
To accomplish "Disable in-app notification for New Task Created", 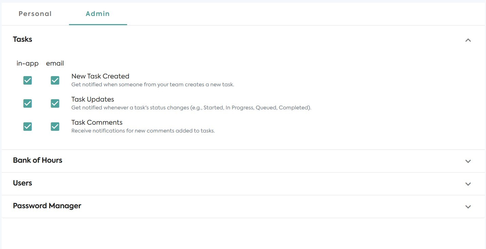I will (x=28, y=81).
